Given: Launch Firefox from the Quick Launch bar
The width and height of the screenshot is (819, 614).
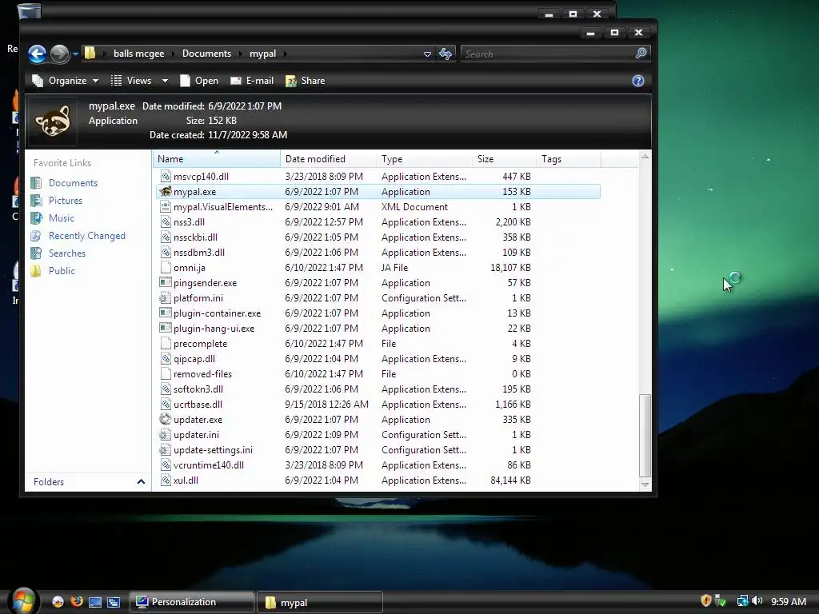Looking at the screenshot, I should tap(76, 602).
